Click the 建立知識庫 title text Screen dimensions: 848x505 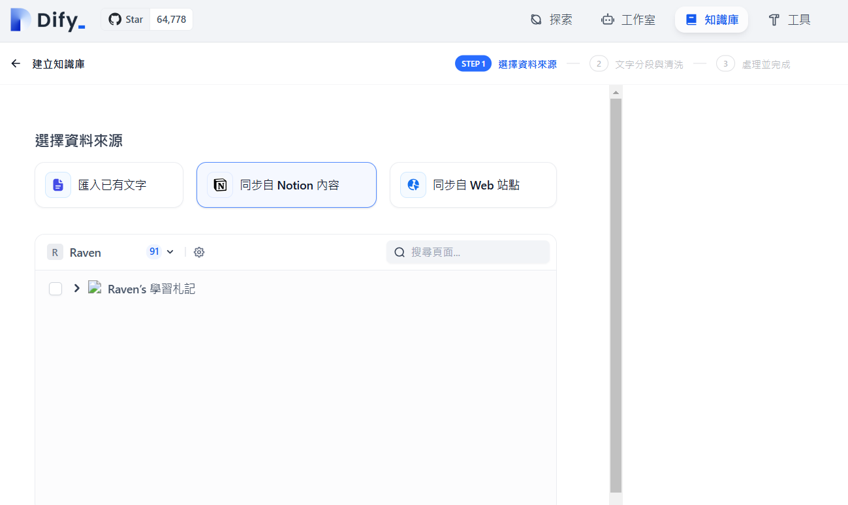[59, 64]
